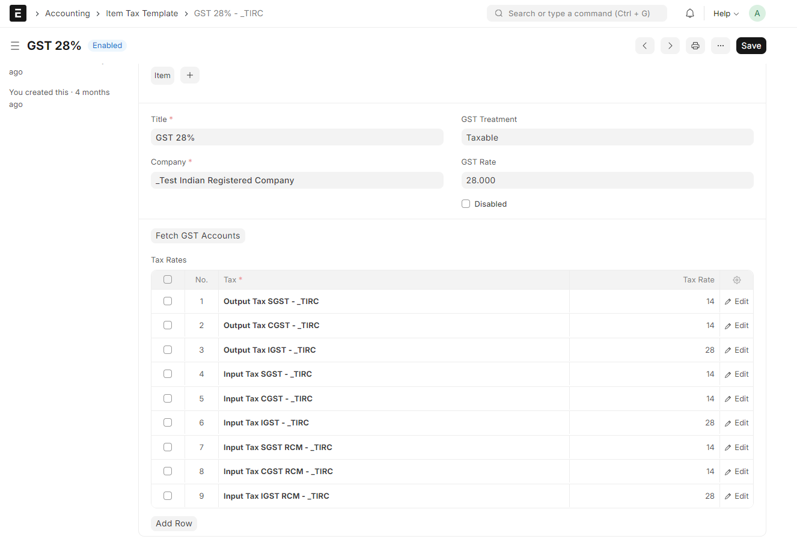The height and width of the screenshot is (548, 797).
Task: Save the document
Action: (x=751, y=46)
